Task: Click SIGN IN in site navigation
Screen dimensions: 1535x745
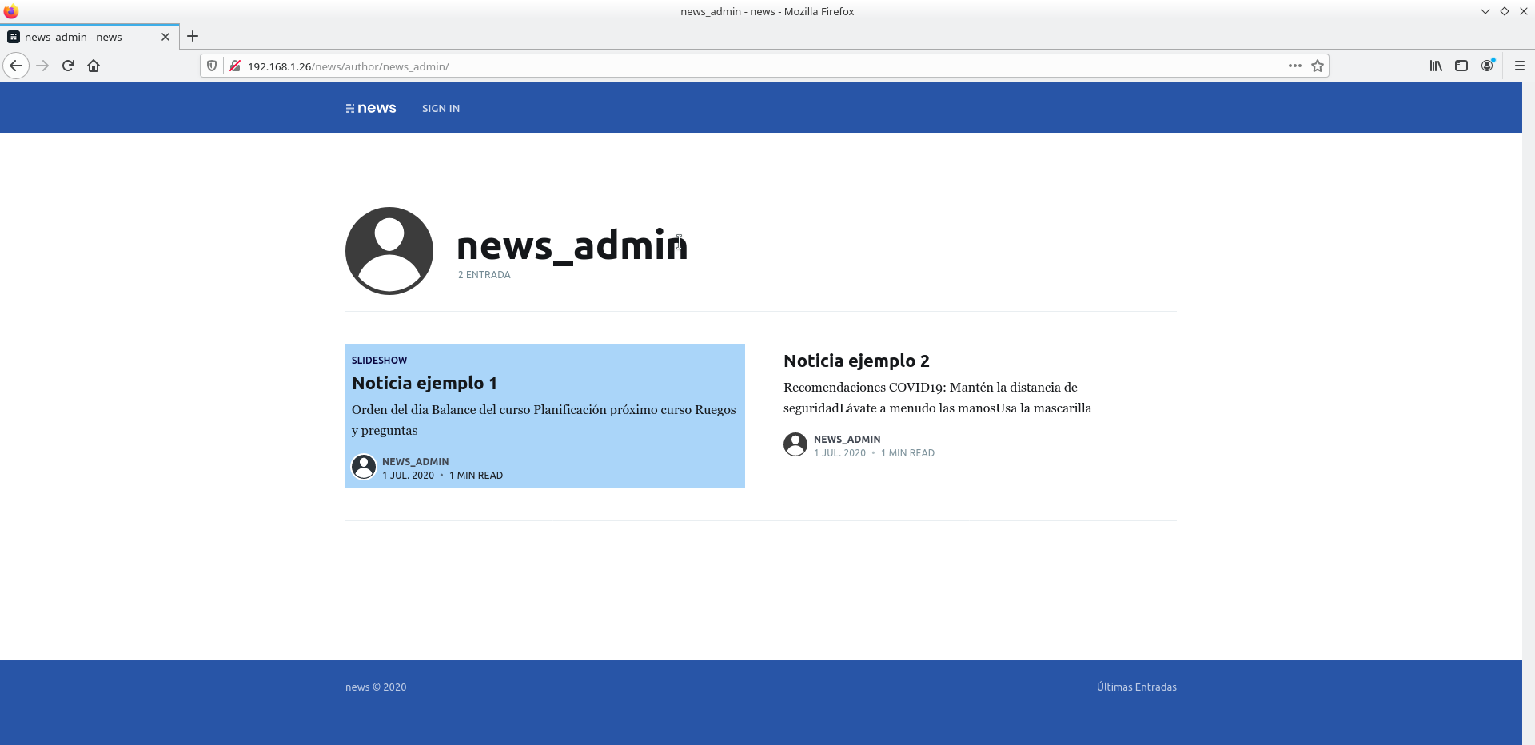Action: click(441, 109)
